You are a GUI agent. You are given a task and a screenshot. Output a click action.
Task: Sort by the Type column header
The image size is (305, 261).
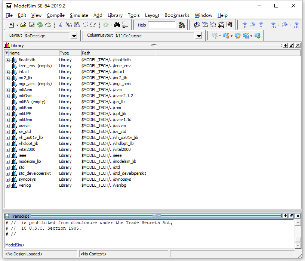pos(70,53)
